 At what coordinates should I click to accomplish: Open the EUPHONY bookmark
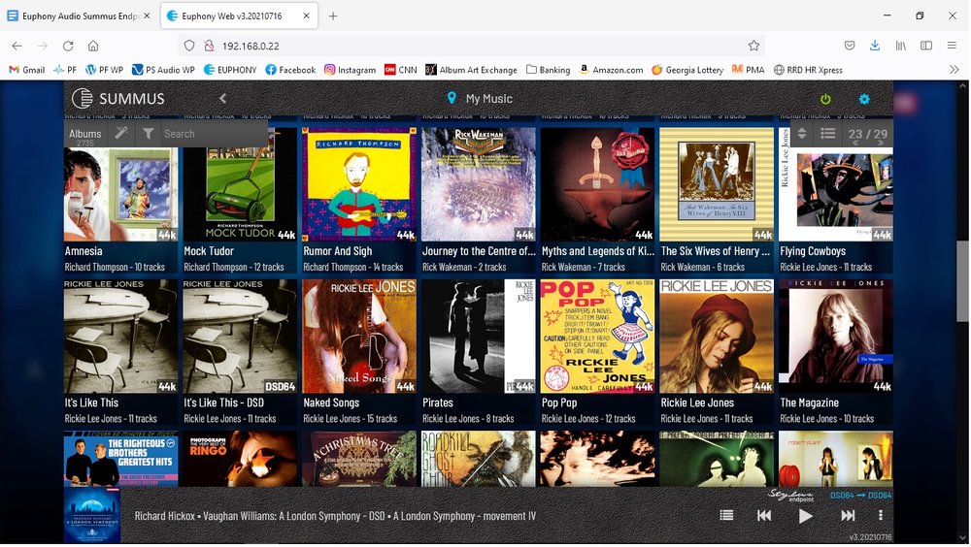(x=230, y=70)
